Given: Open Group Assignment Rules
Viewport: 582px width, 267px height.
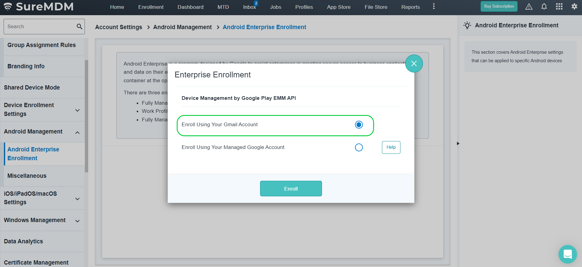Looking at the screenshot, I should tap(44, 45).
